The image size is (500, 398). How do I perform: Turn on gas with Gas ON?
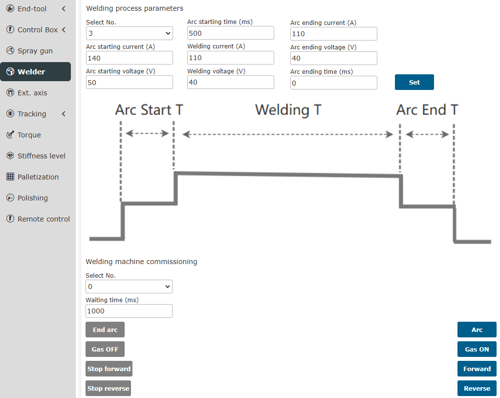click(x=477, y=350)
